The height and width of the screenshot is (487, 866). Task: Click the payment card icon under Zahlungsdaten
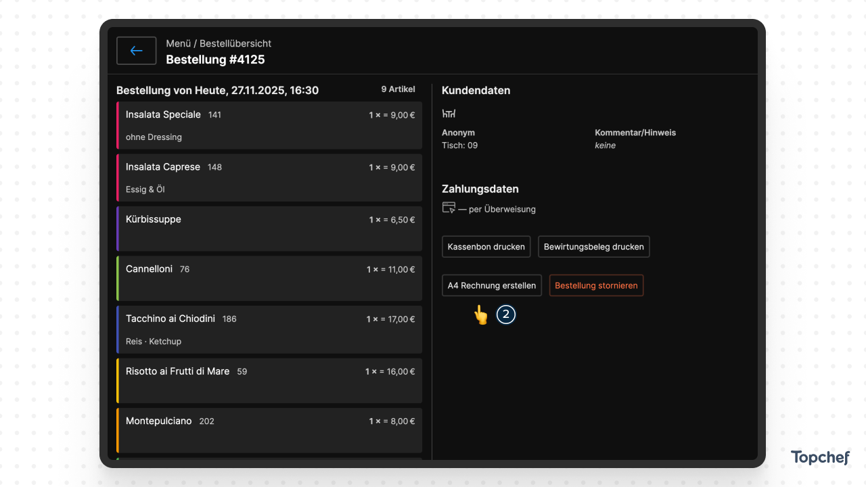tap(449, 208)
